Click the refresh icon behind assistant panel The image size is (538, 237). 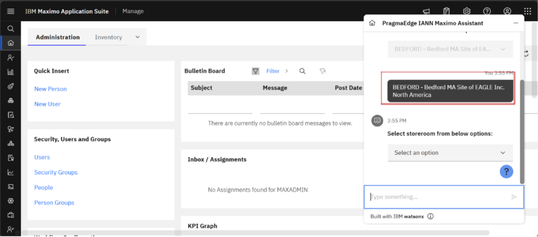[x=526, y=54]
